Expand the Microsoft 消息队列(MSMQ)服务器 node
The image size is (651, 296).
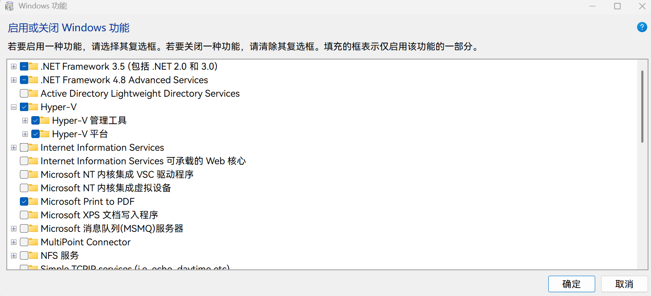14,228
